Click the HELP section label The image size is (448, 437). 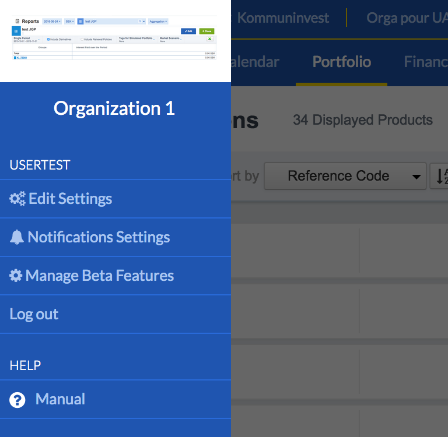pos(25,365)
